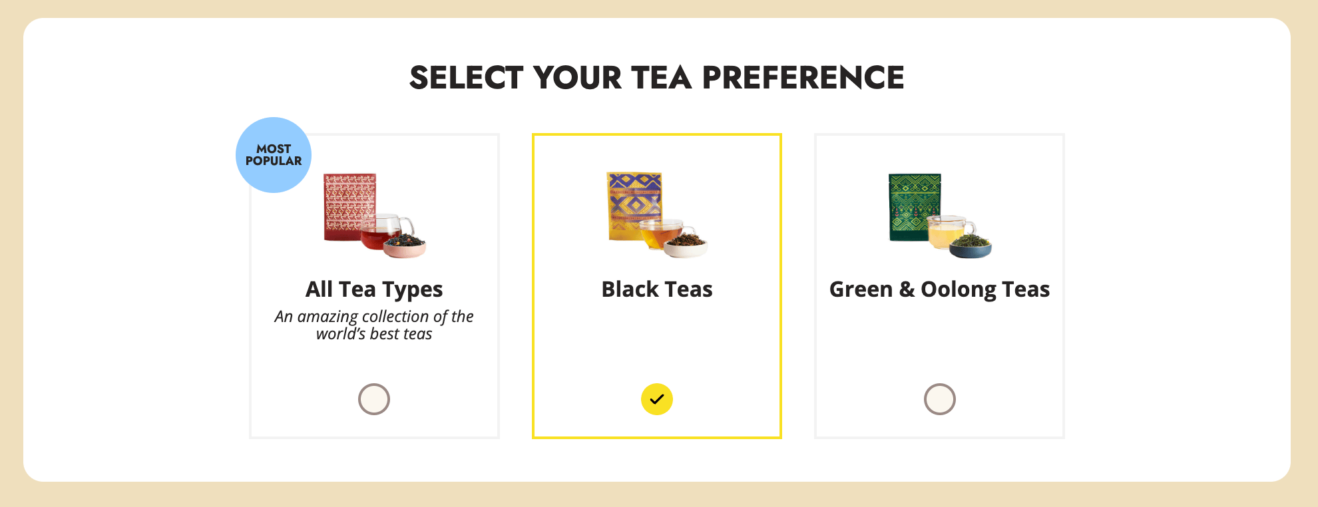
Task: Click the All Tea Types heading
Action: click(373, 289)
